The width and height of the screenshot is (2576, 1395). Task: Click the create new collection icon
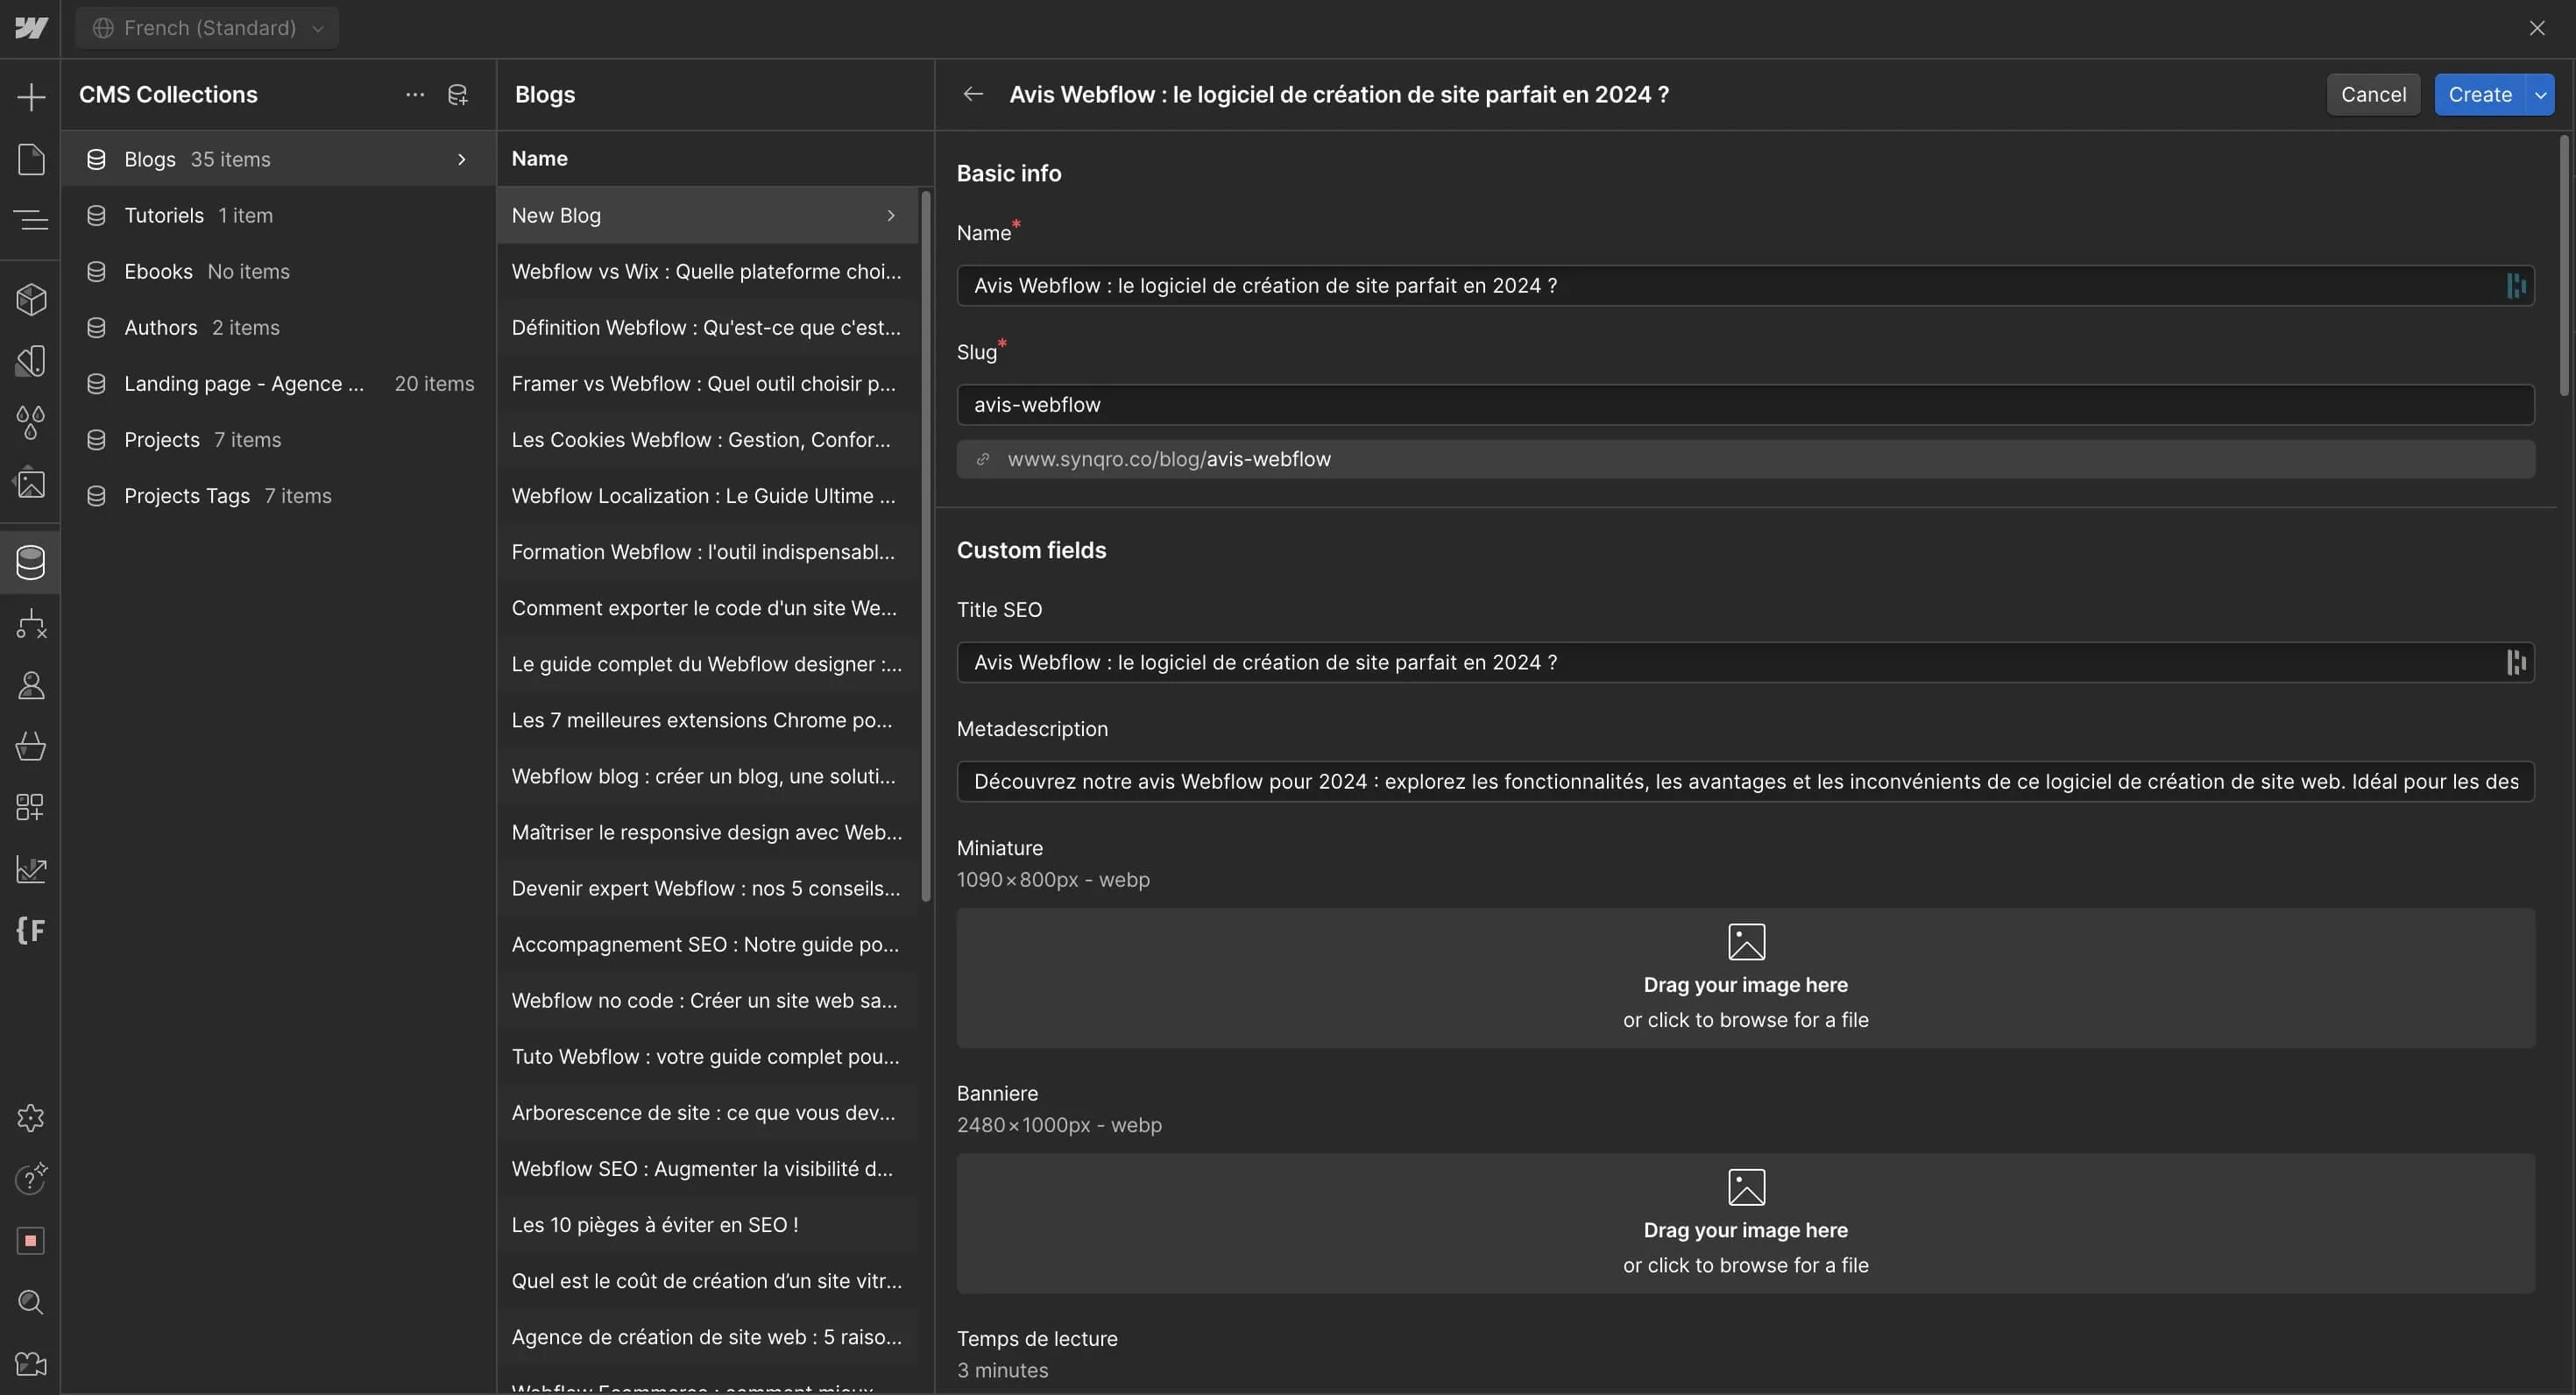tap(458, 95)
